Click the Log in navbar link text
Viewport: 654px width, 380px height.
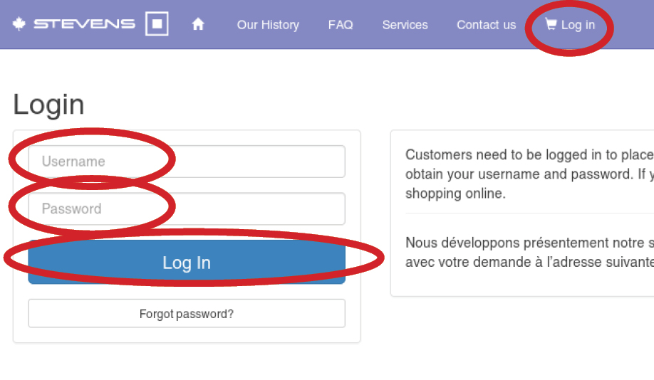578,25
